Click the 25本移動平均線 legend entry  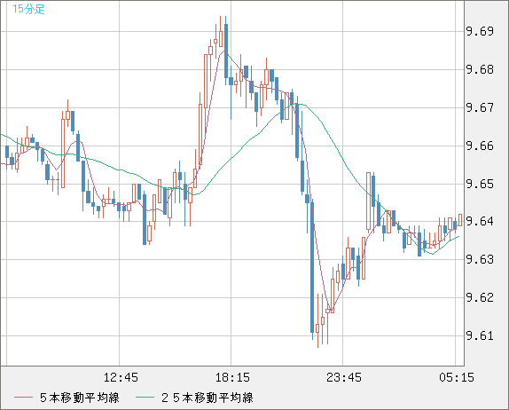(208, 398)
